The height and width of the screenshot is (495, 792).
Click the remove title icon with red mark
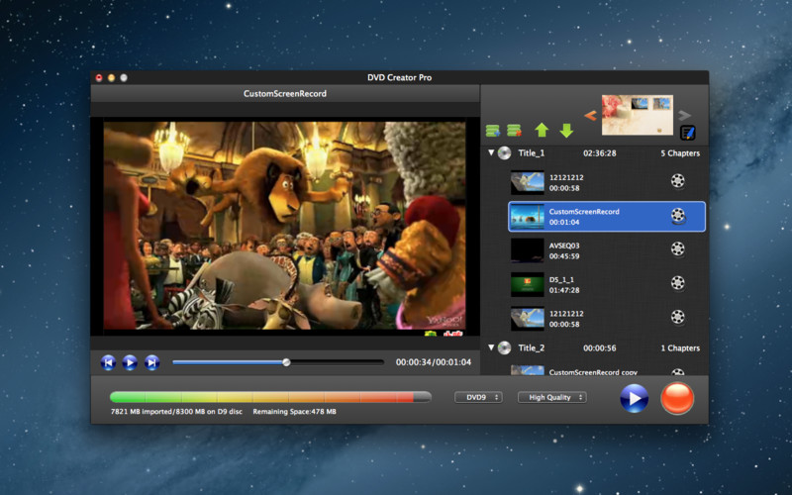tap(514, 131)
